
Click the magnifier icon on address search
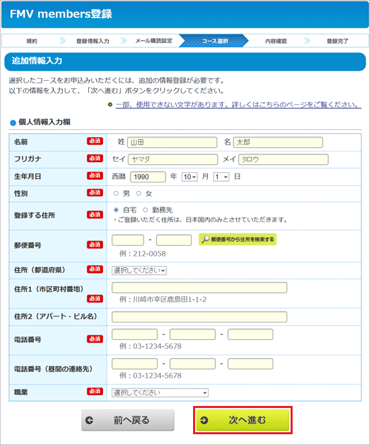point(205,239)
